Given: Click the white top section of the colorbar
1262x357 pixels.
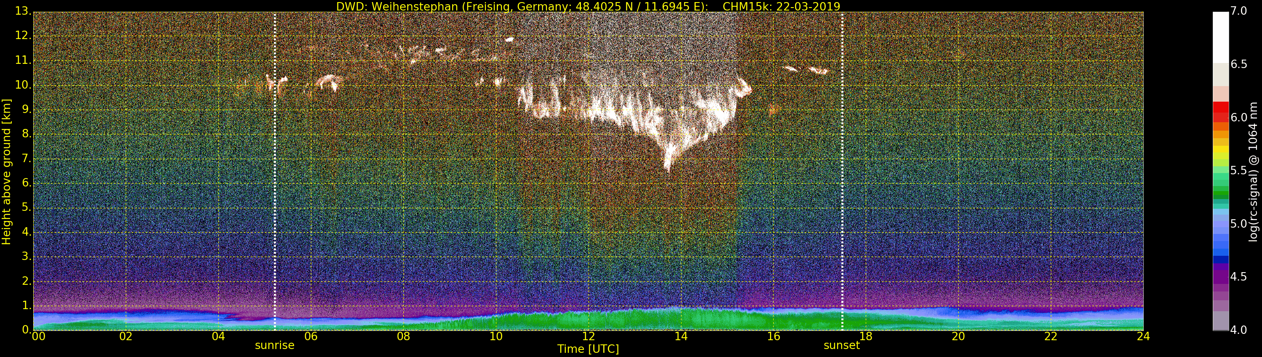Looking at the screenshot, I should (x=1220, y=37).
